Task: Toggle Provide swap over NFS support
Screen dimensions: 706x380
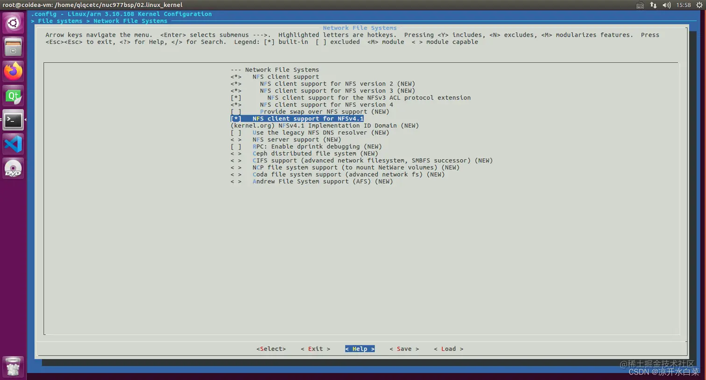Action: coord(310,112)
